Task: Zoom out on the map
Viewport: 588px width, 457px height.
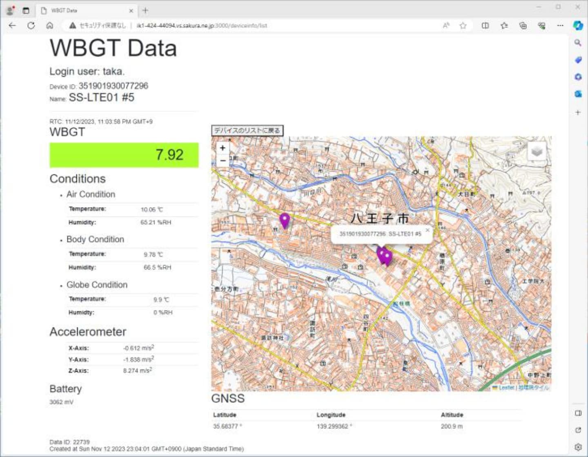Action: click(223, 161)
